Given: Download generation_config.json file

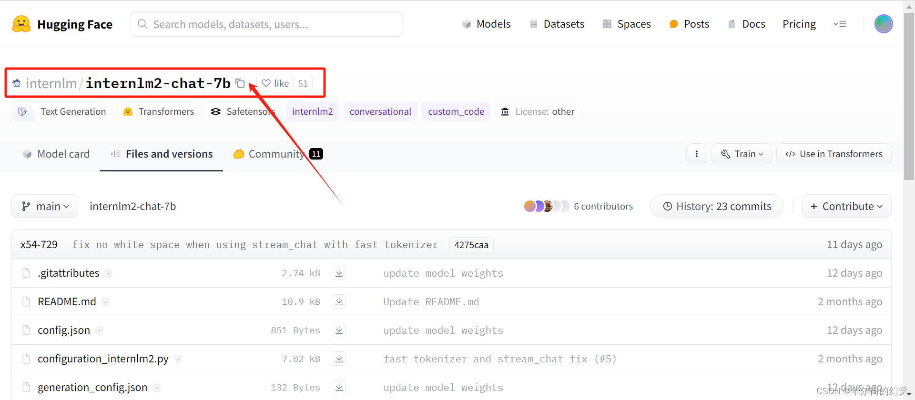Looking at the screenshot, I should pos(339,387).
